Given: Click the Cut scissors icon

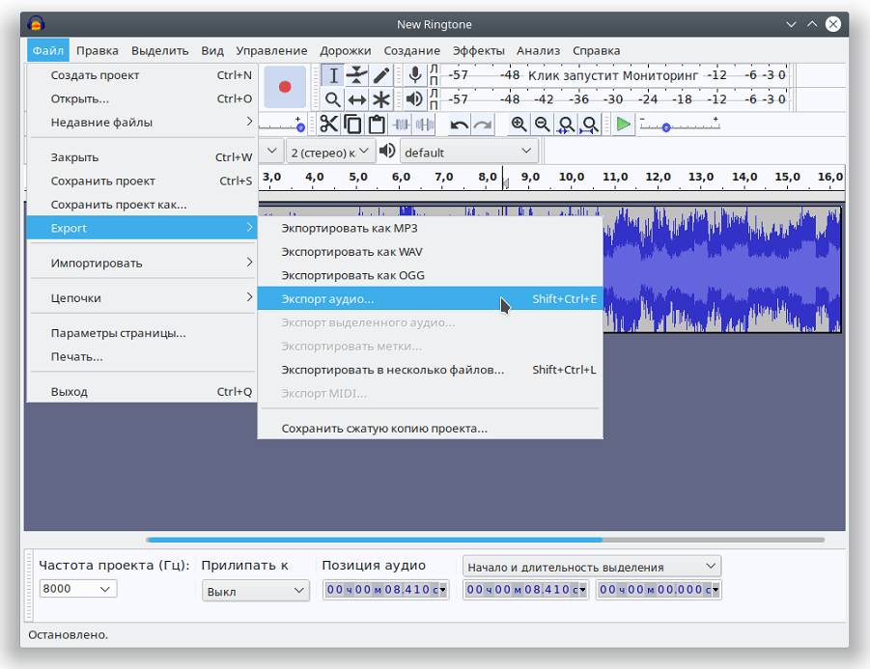Looking at the screenshot, I should [x=329, y=124].
